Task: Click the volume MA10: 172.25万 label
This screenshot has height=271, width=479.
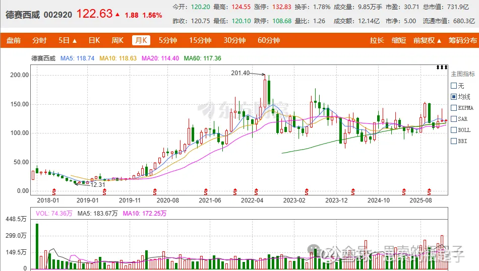Action: (145, 213)
